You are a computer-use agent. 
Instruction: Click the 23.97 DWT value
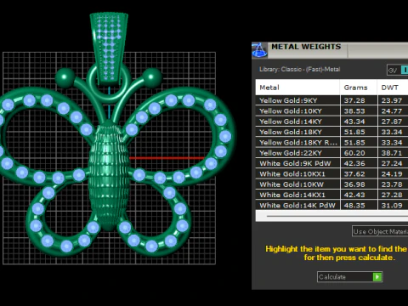tap(392, 100)
